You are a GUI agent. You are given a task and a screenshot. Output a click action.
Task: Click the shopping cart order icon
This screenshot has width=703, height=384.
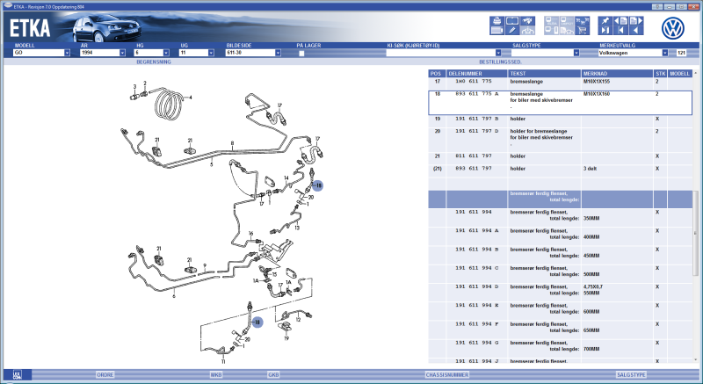582,31
